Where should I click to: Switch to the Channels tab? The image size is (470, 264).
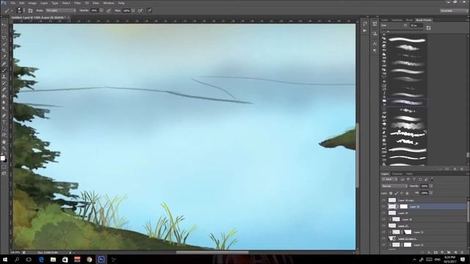coord(397,174)
